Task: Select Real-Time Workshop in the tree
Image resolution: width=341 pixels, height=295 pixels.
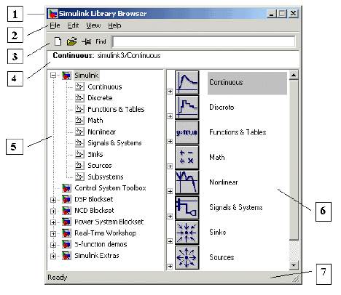Action: (x=105, y=233)
